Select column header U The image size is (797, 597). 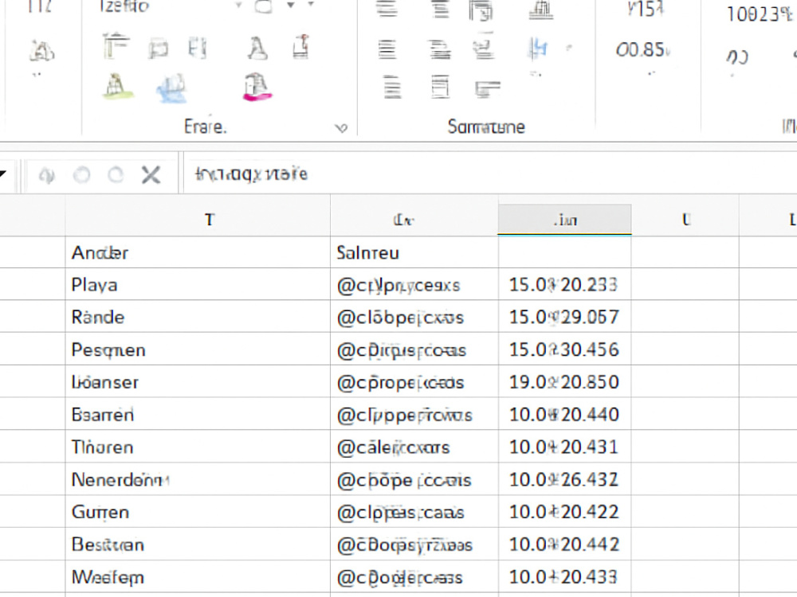pyautogui.click(x=685, y=220)
